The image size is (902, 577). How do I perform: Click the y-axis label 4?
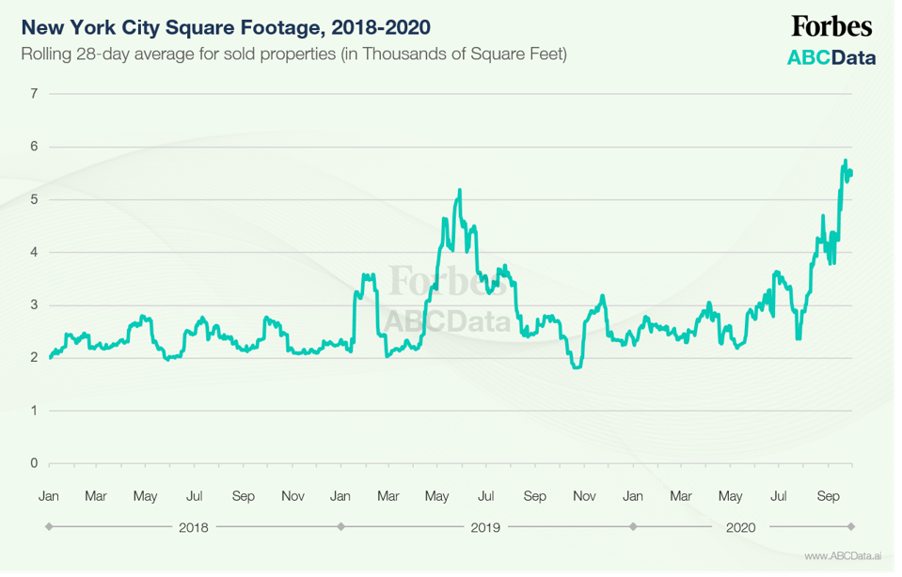[x=34, y=252]
